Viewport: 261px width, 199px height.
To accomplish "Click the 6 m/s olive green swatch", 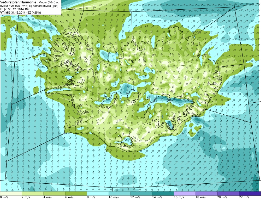I will (x=76, y=193).
